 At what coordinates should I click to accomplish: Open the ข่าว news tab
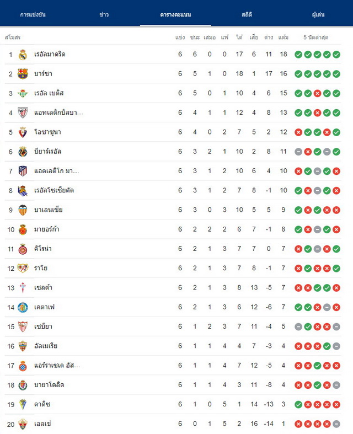click(x=104, y=15)
